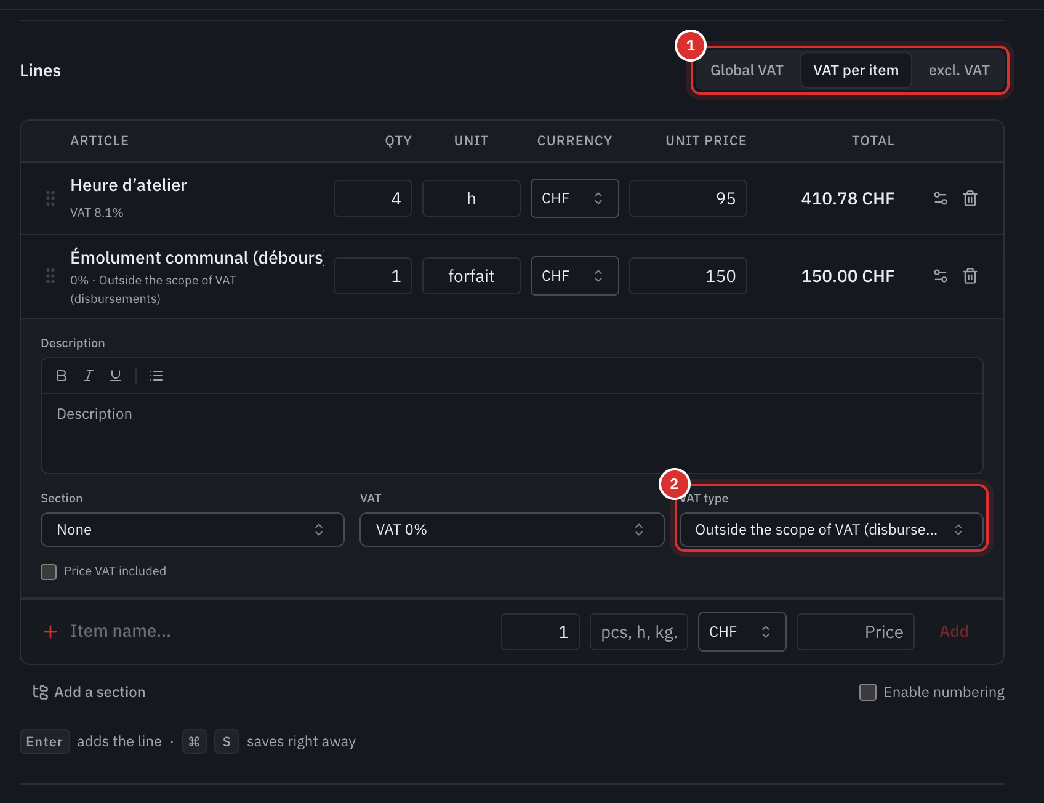Delete the Heure d'atelier line

coord(970,198)
